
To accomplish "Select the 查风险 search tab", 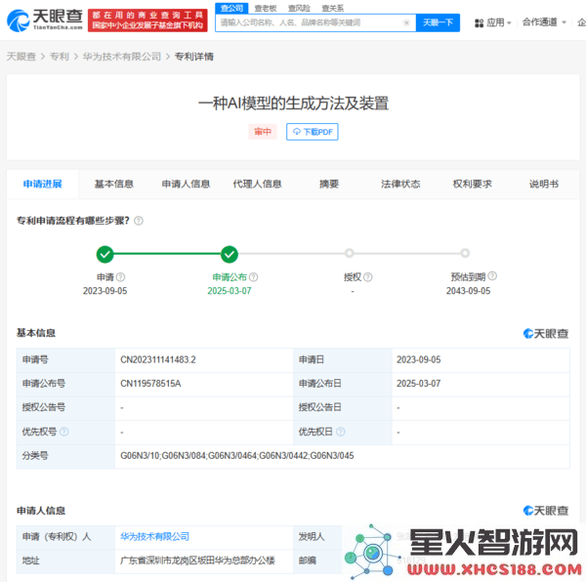I will 299,8.
